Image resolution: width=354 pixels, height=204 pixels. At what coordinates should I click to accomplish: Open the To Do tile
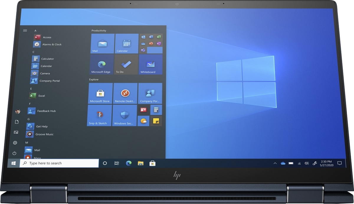pos(126,64)
